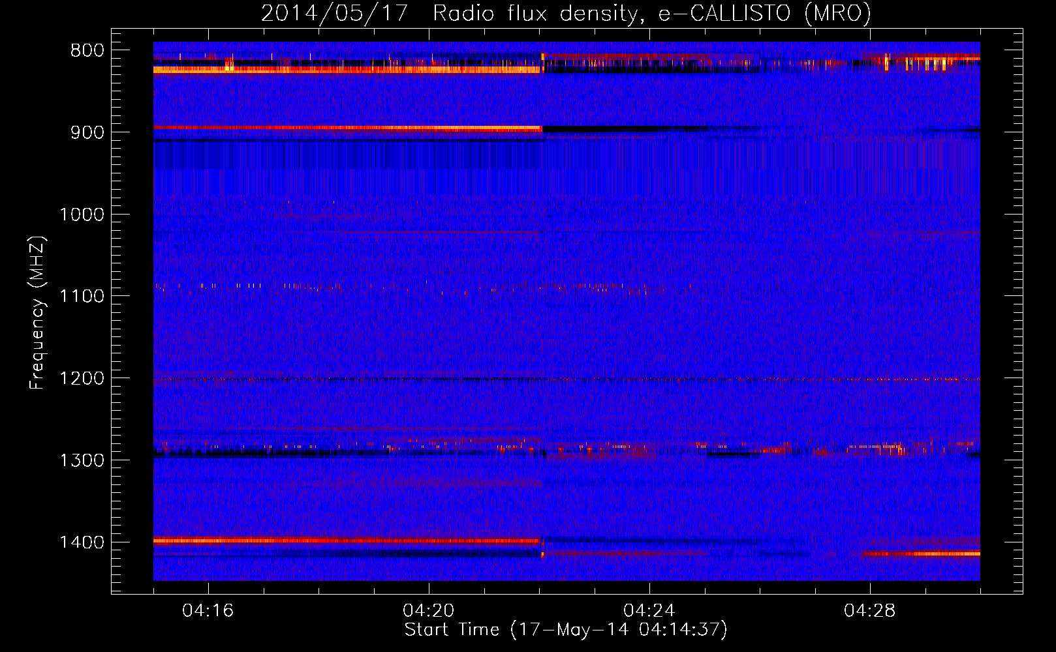Select the '1100' frequency axis label
The image size is (1056, 652).
[x=82, y=296]
